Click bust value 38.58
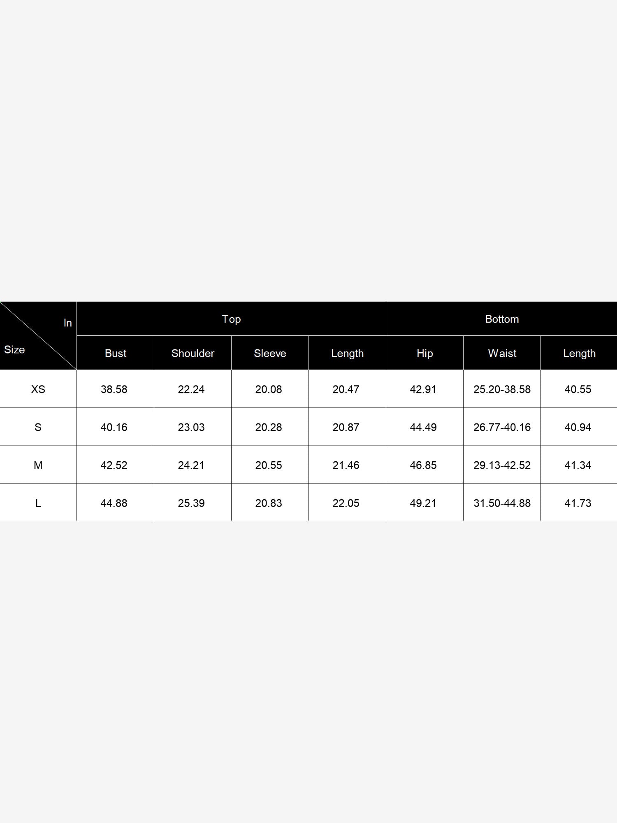617x823 pixels. (114, 389)
